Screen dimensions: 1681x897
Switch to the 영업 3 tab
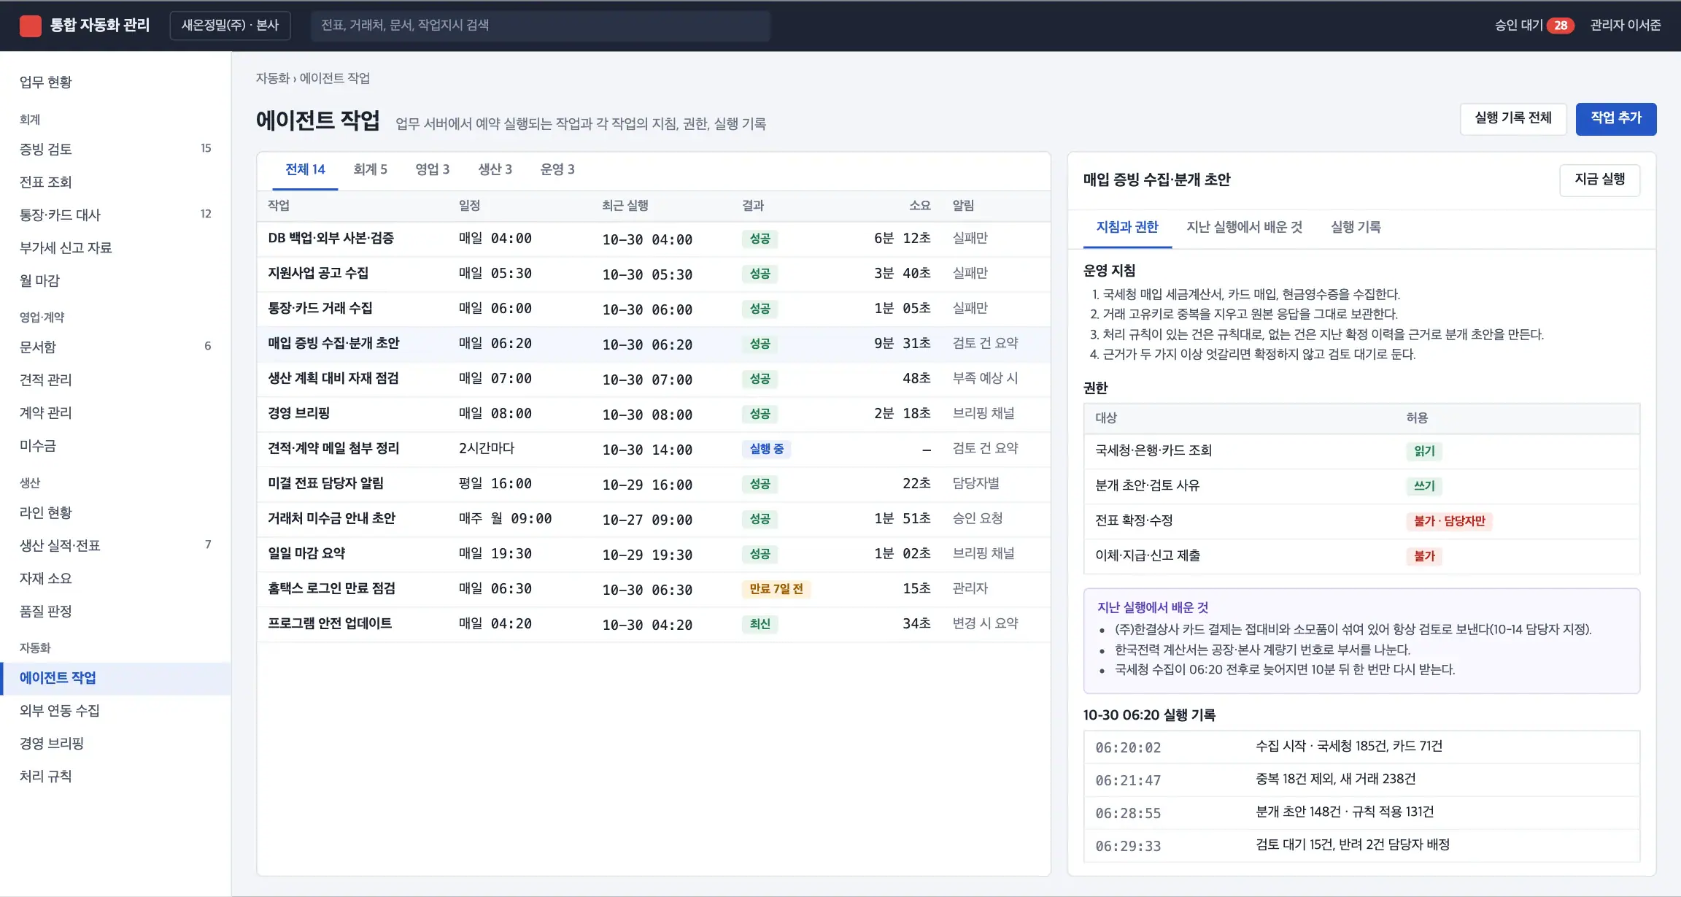(432, 170)
